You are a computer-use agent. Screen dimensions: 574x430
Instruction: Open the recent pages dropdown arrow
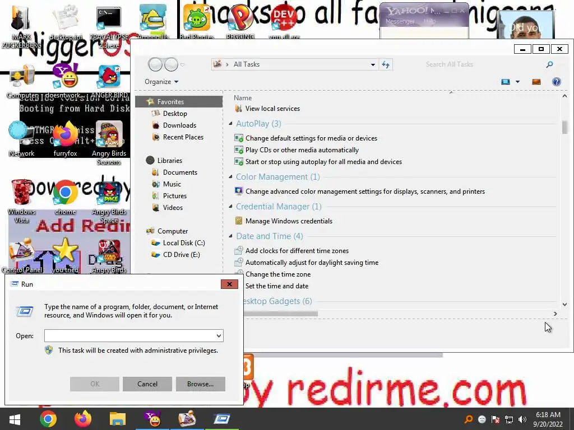[182, 65]
